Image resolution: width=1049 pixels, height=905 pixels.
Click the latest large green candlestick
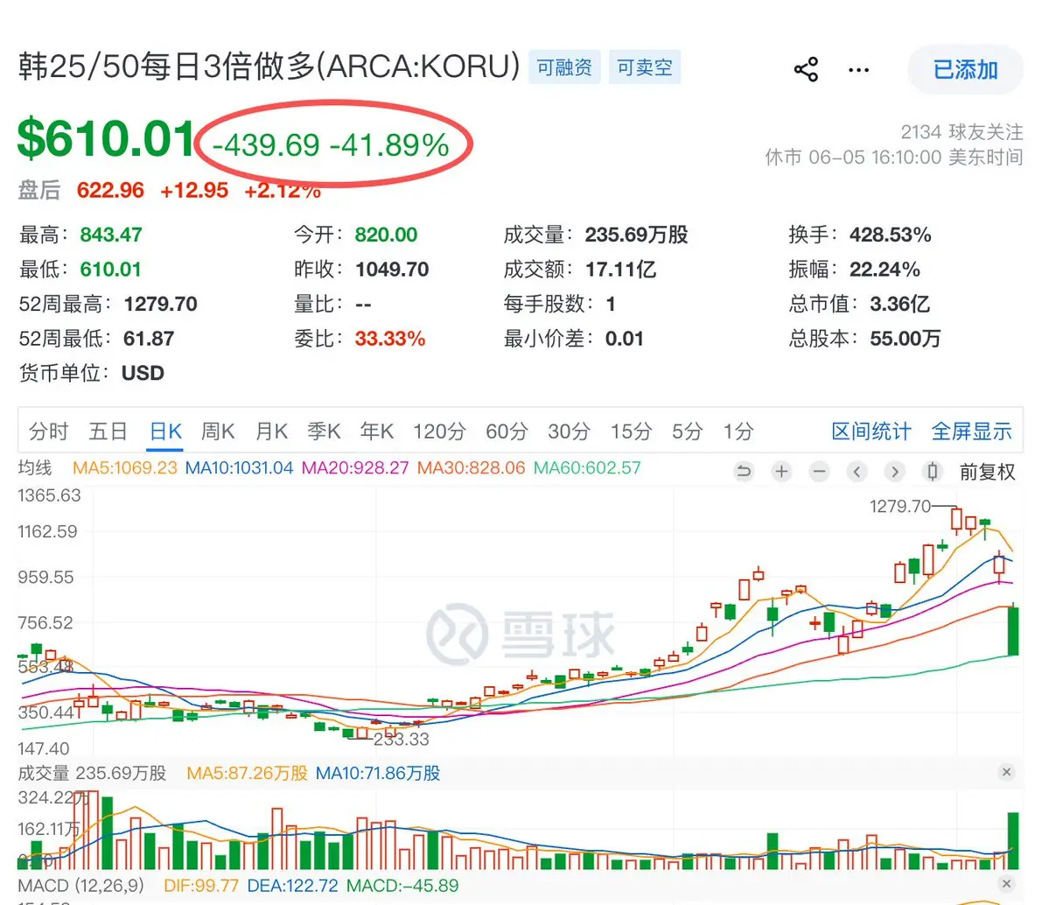coord(1013,630)
